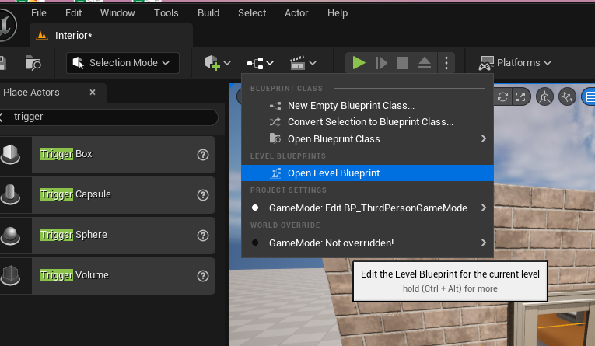Click the blueprints toolbar icon
Screen dimensions: 595x346
pos(255,63)
